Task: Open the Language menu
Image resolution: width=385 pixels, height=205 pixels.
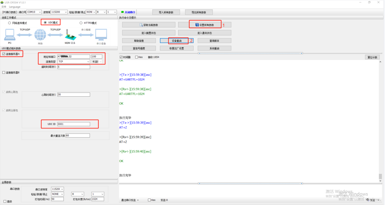Action: coord(14,7)
